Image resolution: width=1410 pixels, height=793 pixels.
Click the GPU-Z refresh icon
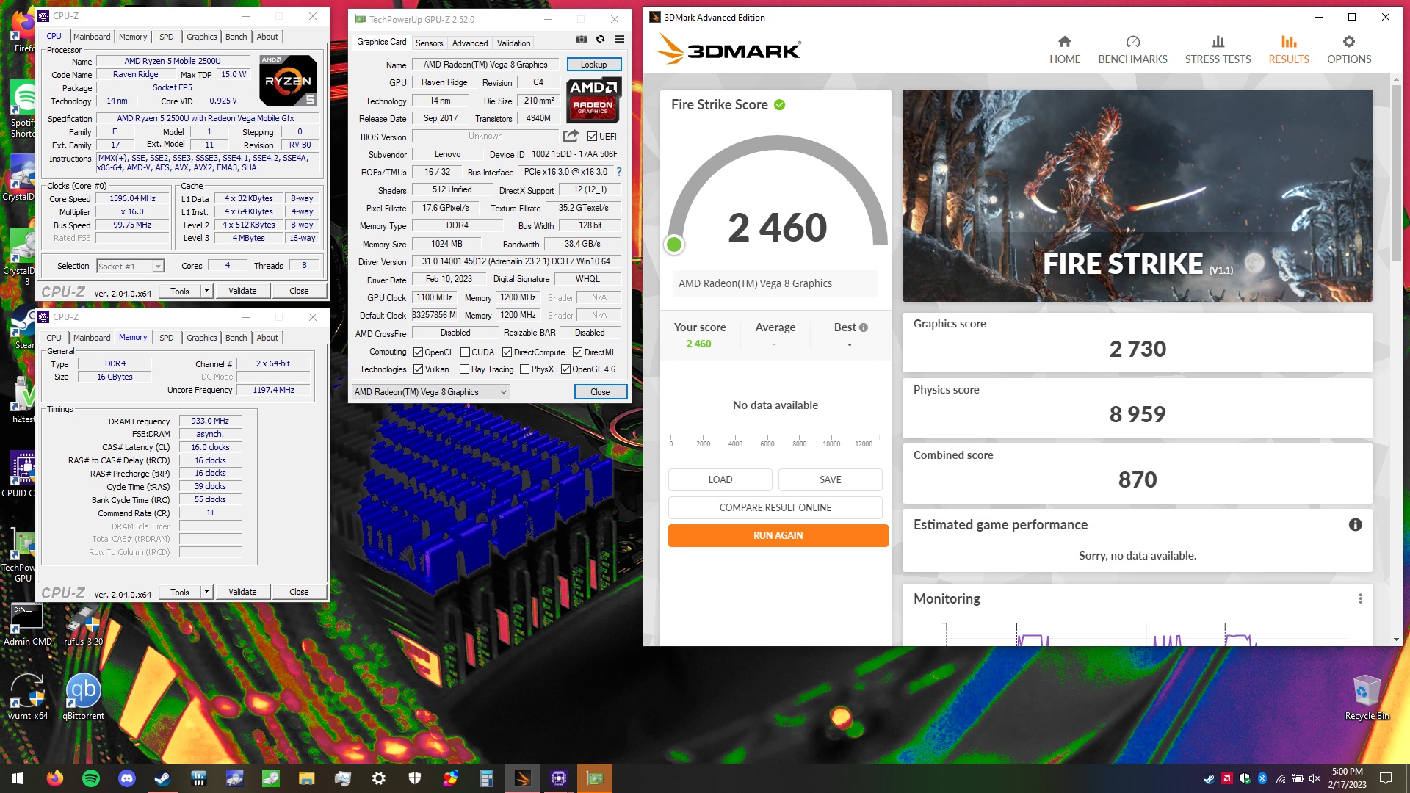(x=601, y=40)
